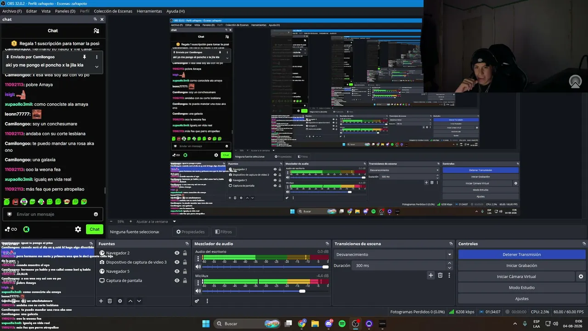The height and width of the screenshot is (331, 588).
Task: Mute Mic/Aux speaker
Action: pos(198,291)
